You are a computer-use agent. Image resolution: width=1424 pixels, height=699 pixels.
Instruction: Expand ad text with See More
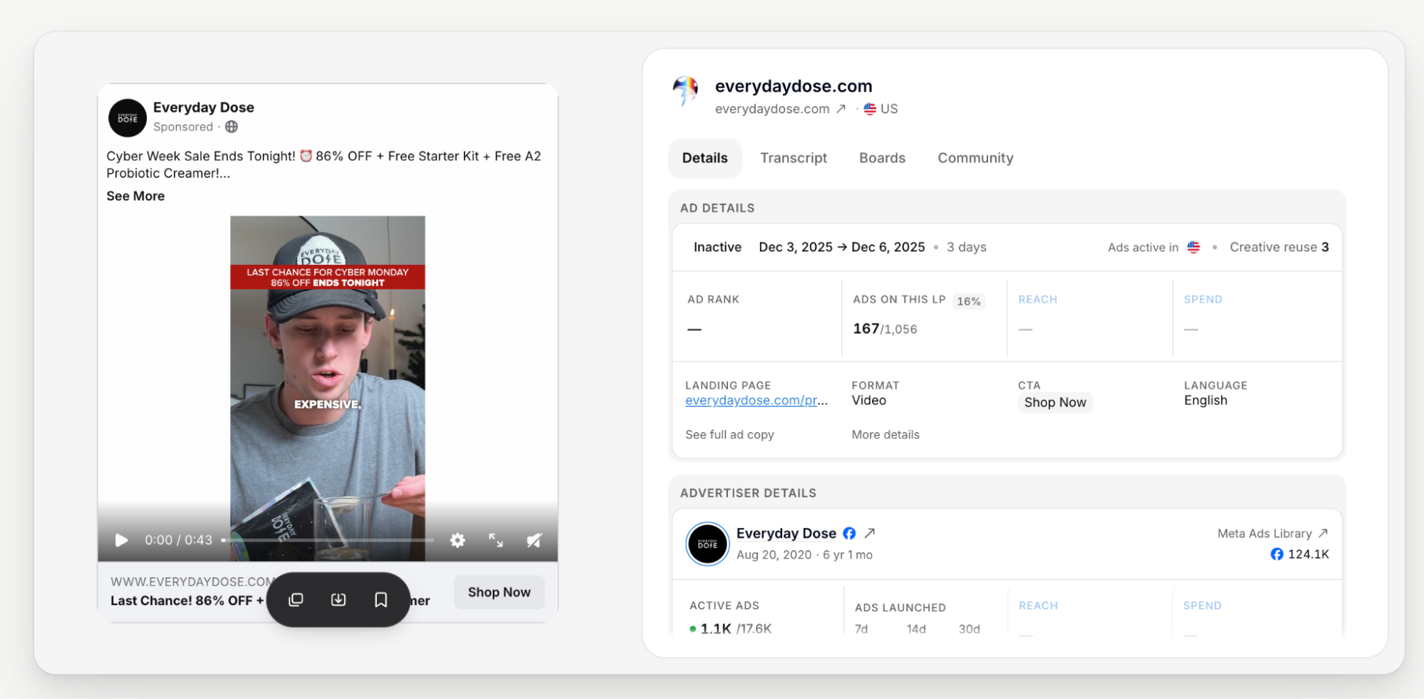pyautogui.click(x=135, y=196)
